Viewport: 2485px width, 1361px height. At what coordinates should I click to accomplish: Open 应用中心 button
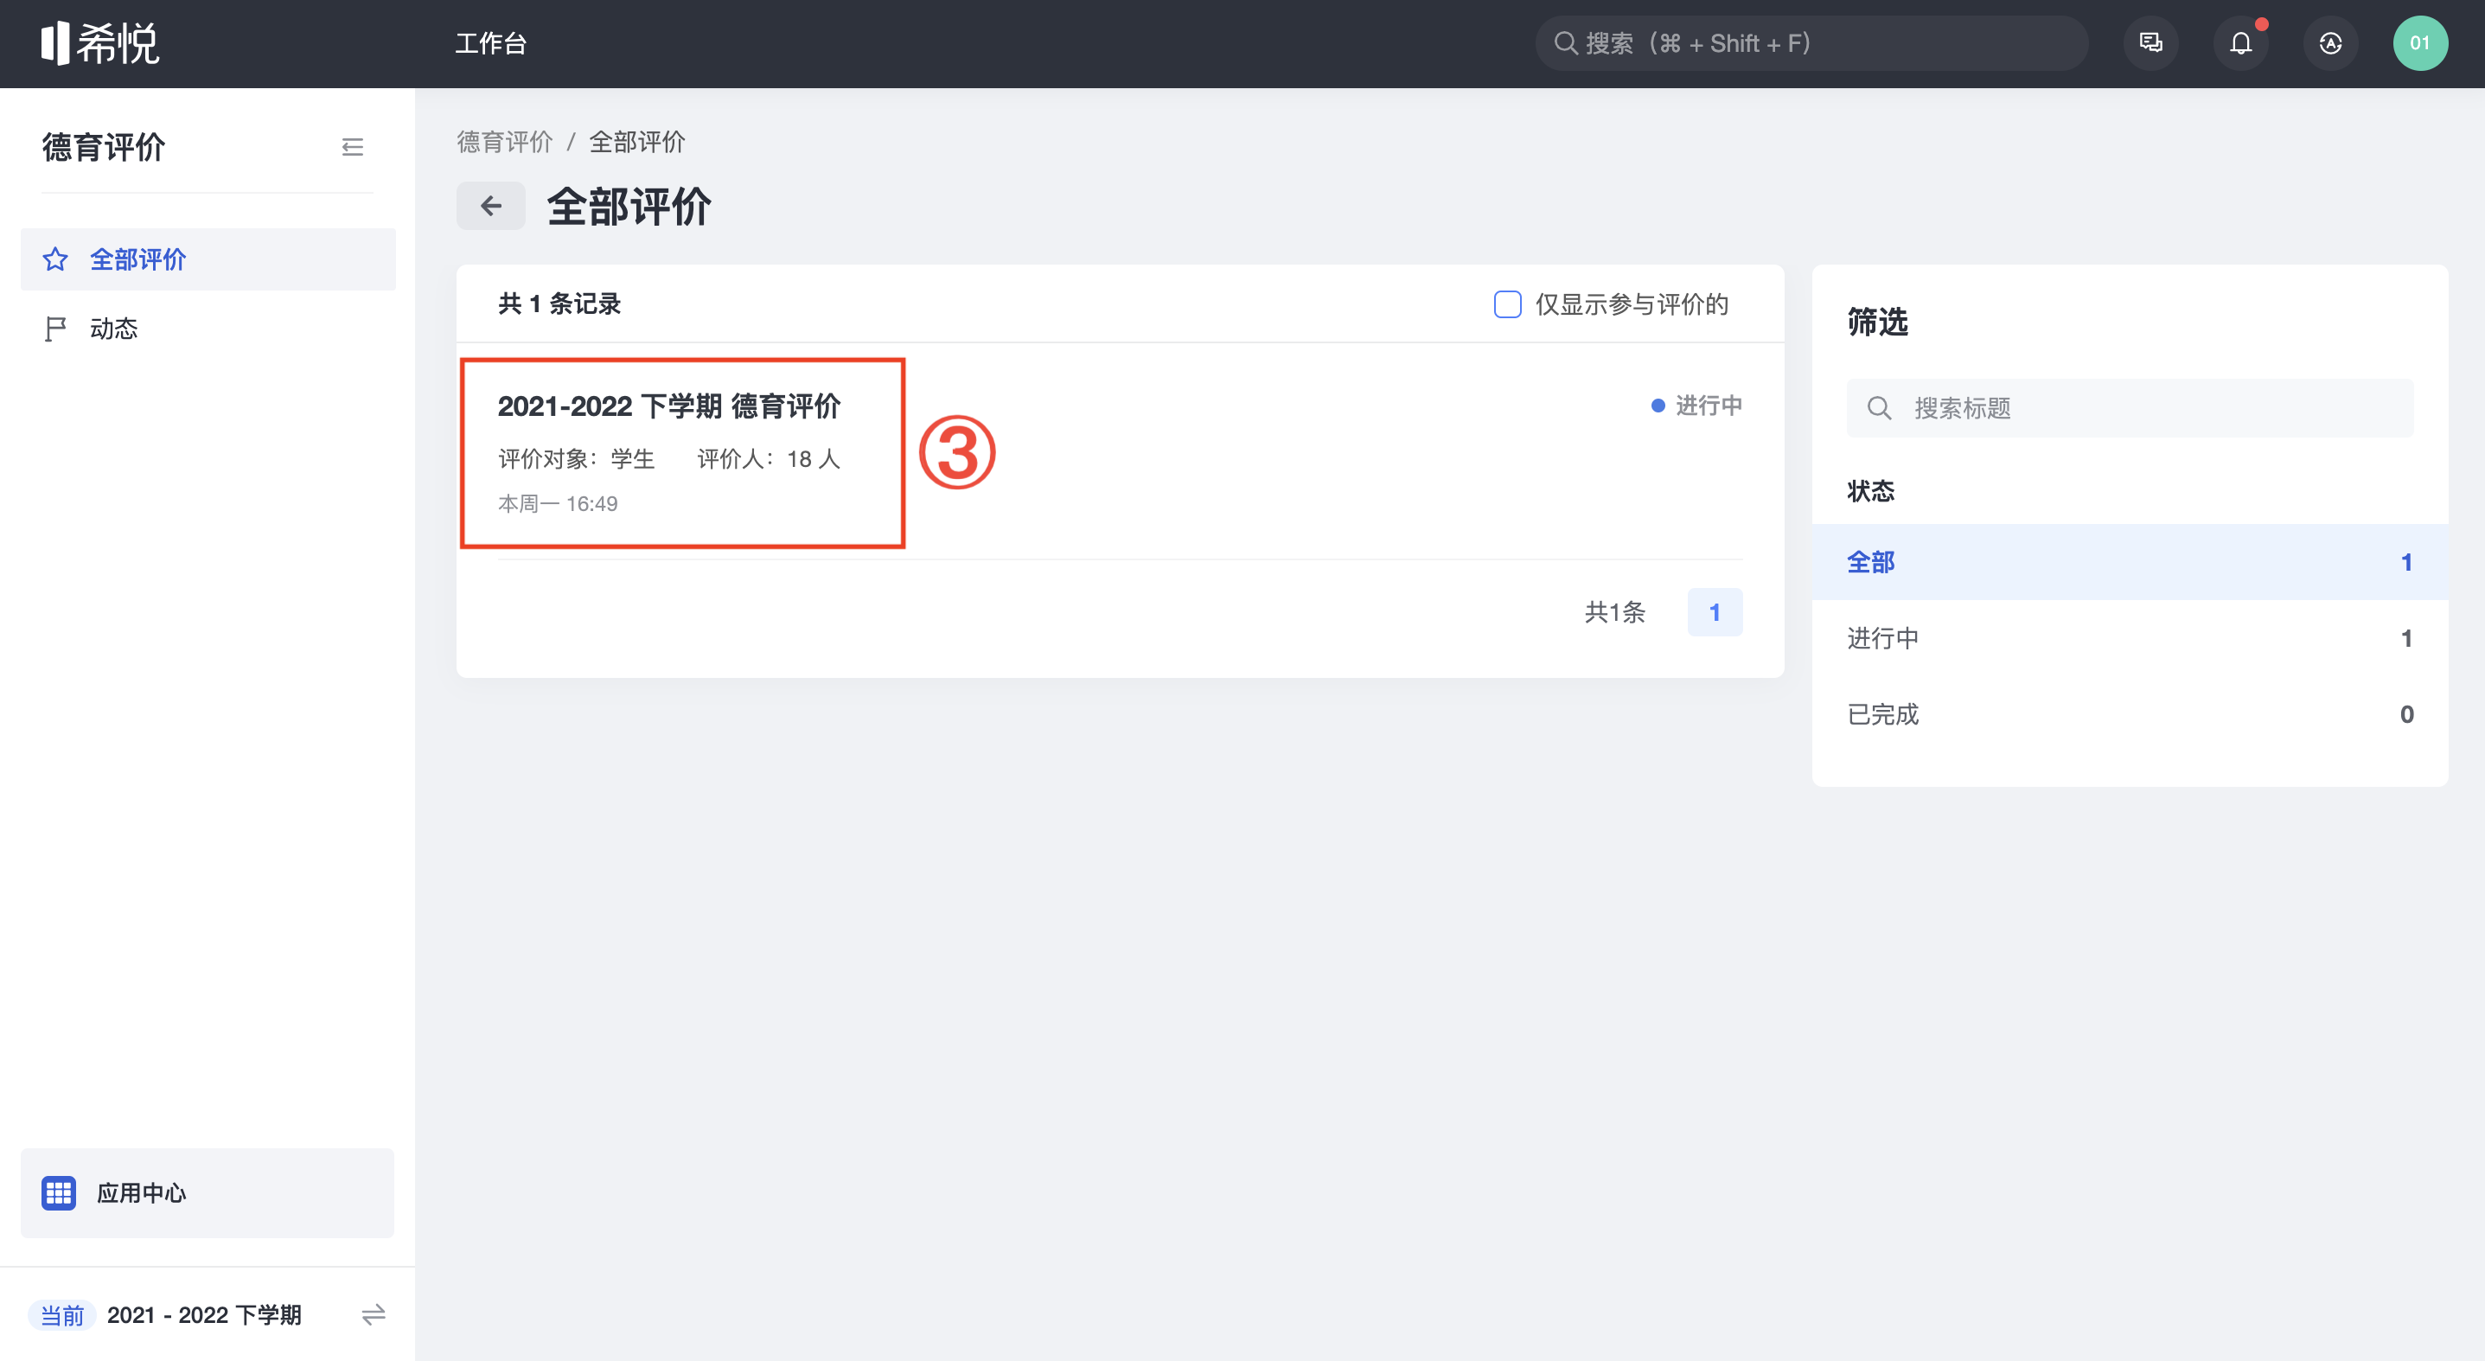[208, 1192]
